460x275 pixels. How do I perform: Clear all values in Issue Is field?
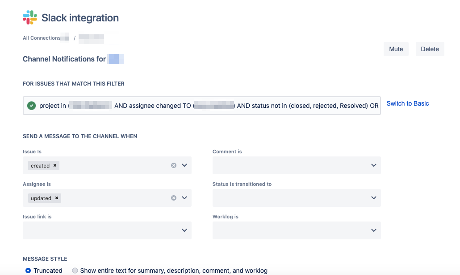point(174,165)
